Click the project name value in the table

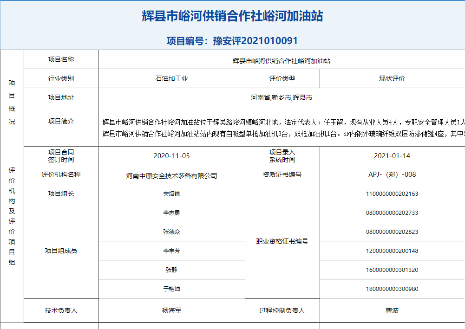(x=282, y=61)
